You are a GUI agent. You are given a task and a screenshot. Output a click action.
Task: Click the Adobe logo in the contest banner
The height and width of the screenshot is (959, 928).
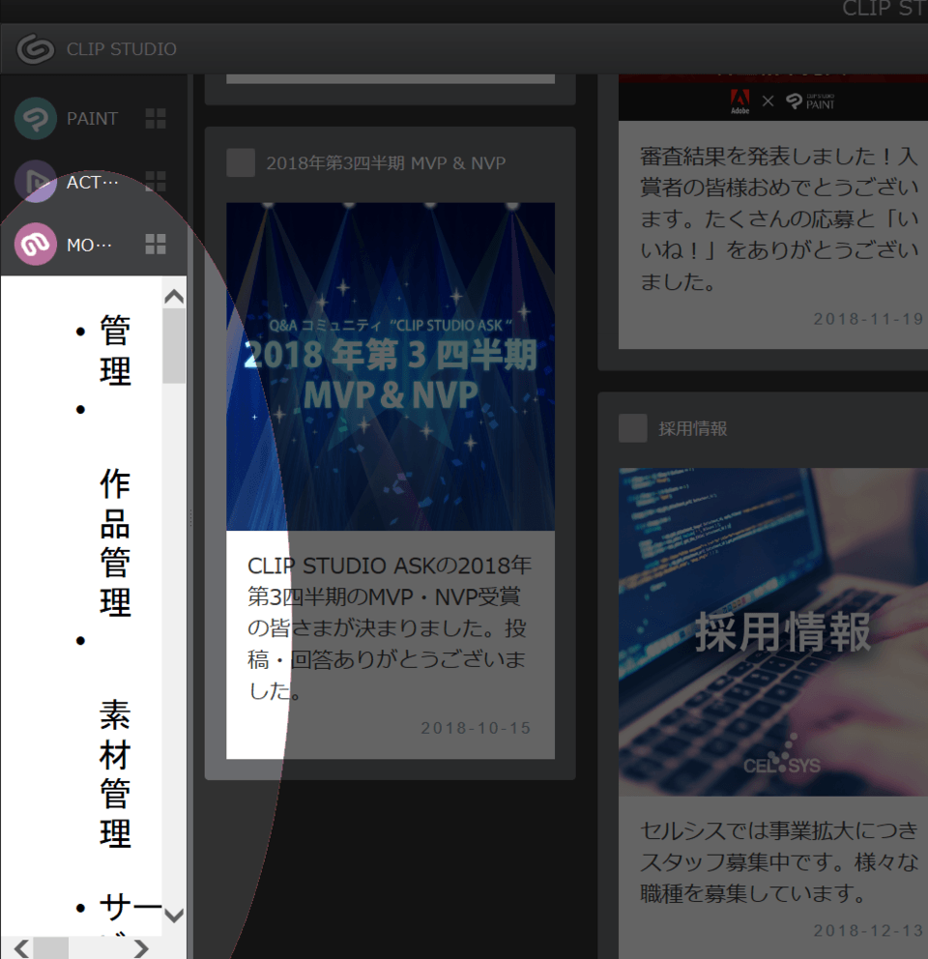(740, 100)
